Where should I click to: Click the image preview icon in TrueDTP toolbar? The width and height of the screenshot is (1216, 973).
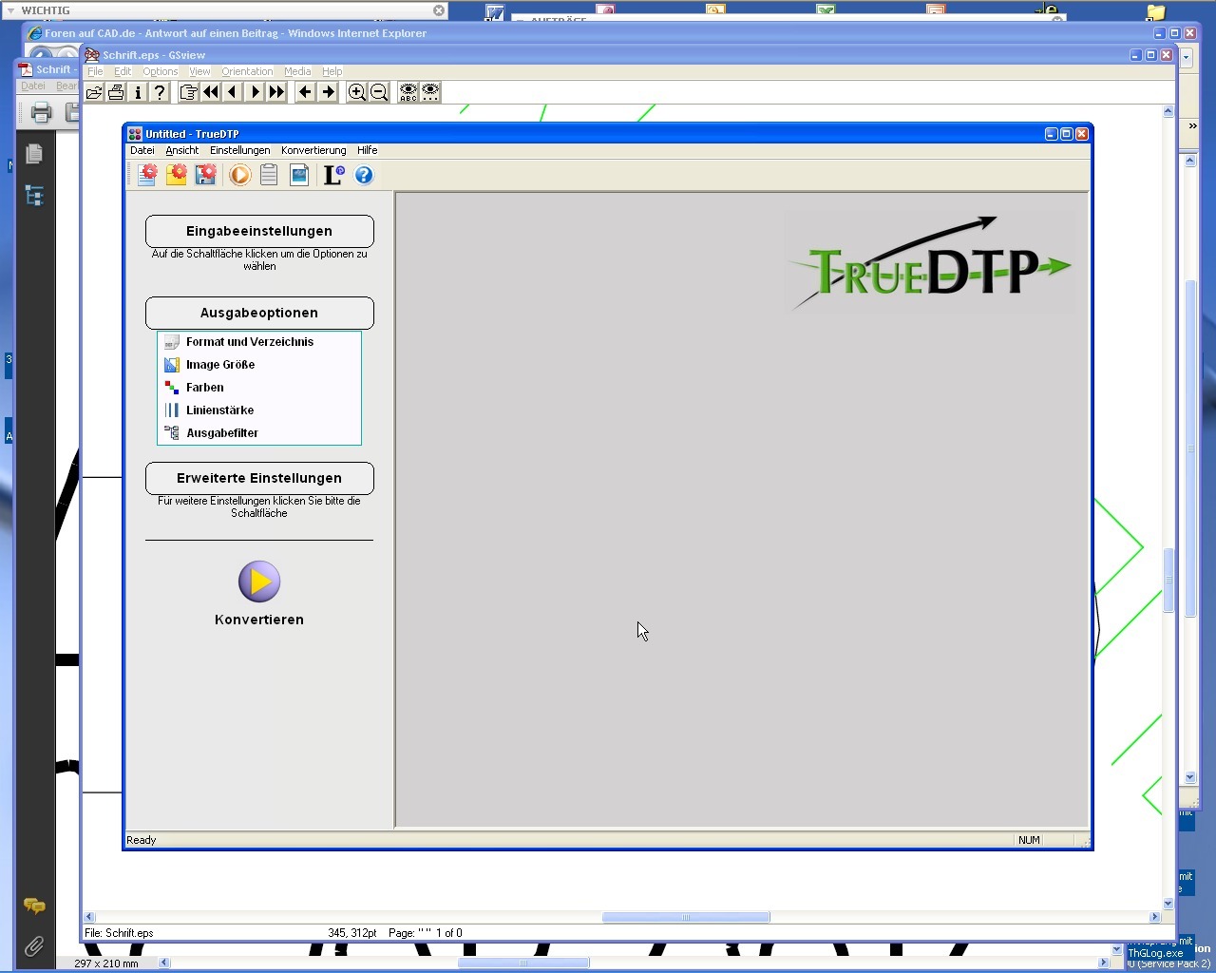[x=299, y=175]
